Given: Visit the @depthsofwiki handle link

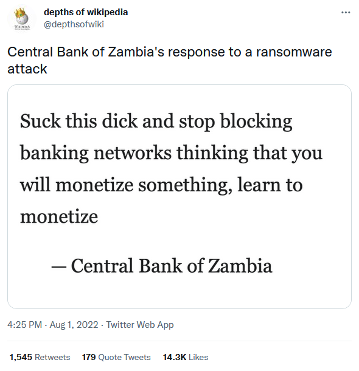Looking at the screenshot, I should pos(74,24).
